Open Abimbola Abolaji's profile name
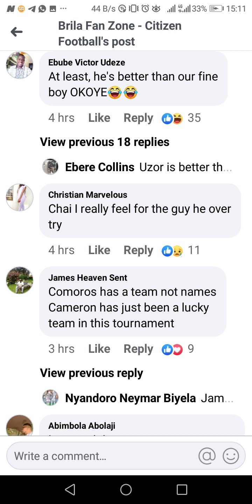 82,426
